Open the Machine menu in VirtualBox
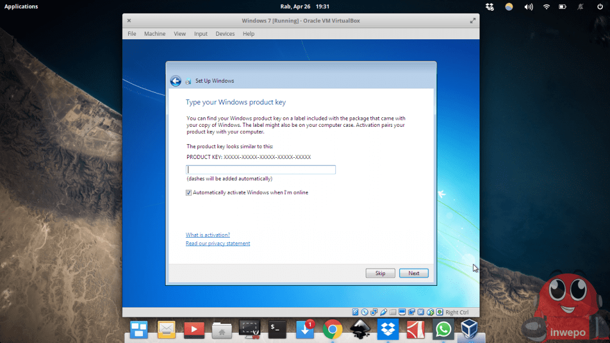The height and width of the screenshot is (343, 610). (x=154, y=34)
